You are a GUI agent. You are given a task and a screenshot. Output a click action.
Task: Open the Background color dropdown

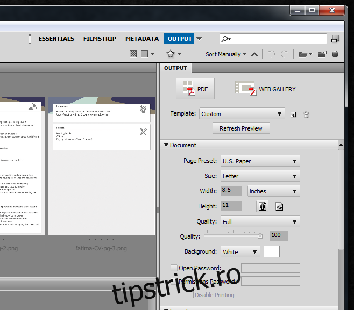coord(240,251)
